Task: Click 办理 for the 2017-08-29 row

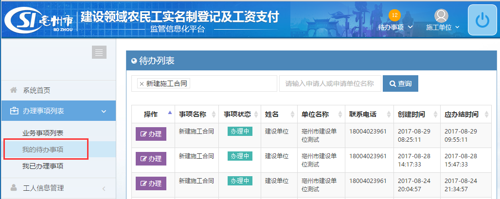Action: [151, 134]
